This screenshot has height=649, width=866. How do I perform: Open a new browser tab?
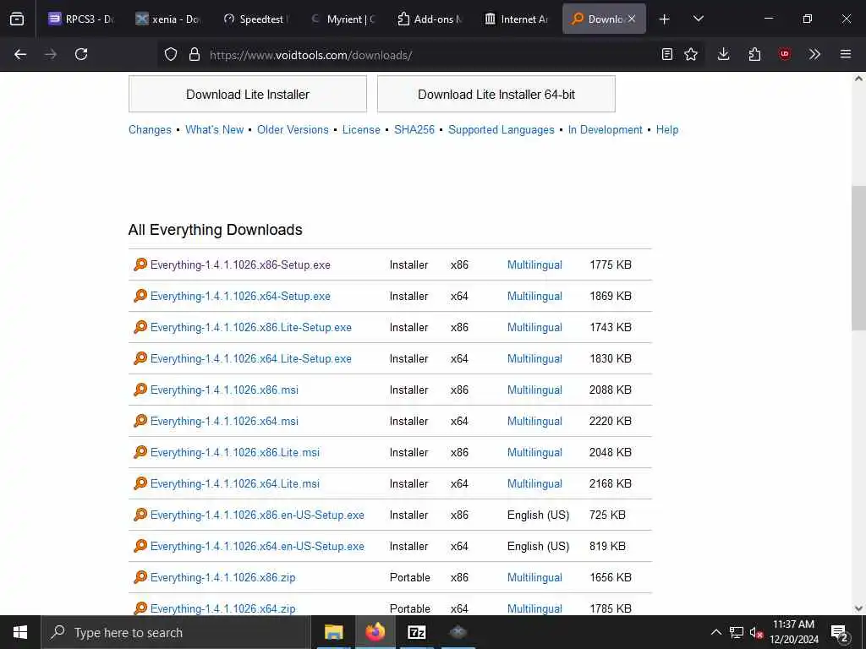click(665, 19)
